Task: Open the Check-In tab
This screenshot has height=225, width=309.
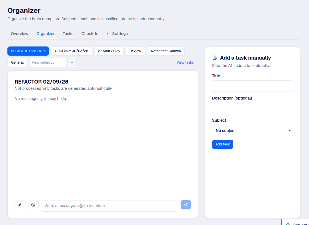Action: [x=90, y=34]
